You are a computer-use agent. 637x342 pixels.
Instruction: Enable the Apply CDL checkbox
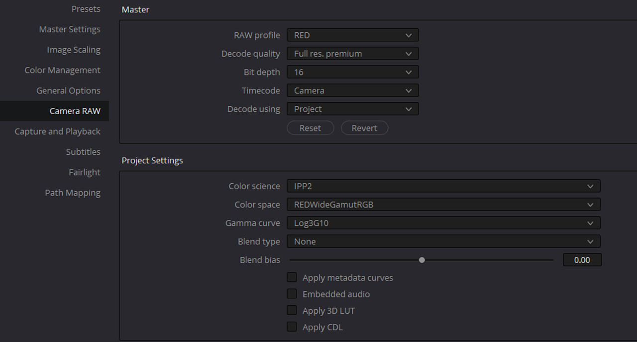292,327
